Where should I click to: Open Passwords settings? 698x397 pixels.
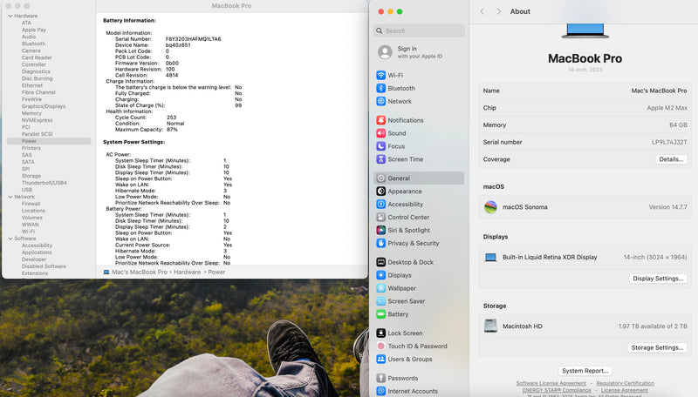pos(419,379)
